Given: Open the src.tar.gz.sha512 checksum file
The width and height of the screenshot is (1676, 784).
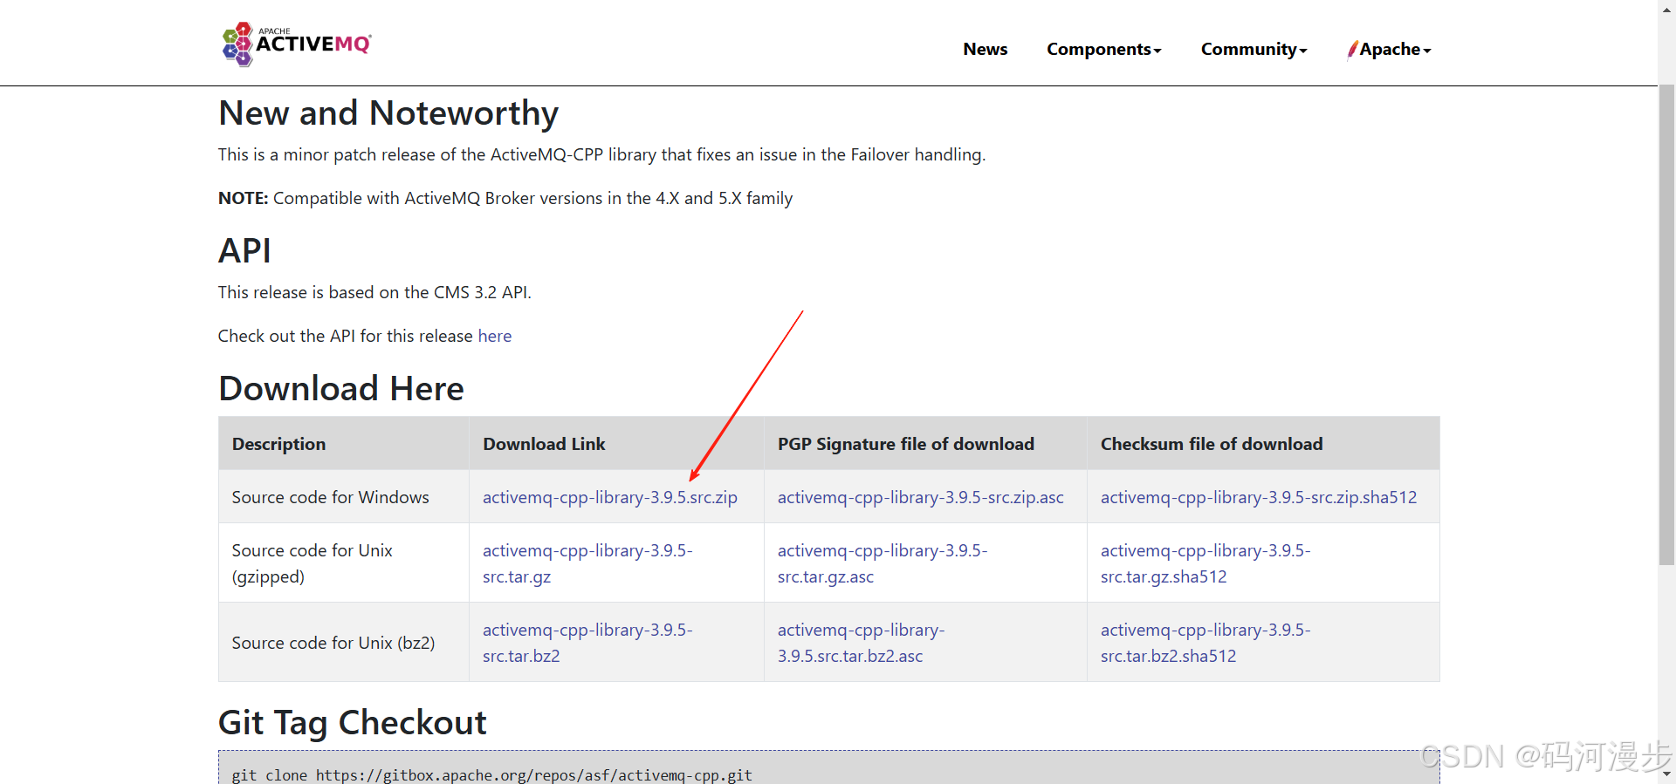Looking at the screenshot, I should [1205, 563].
